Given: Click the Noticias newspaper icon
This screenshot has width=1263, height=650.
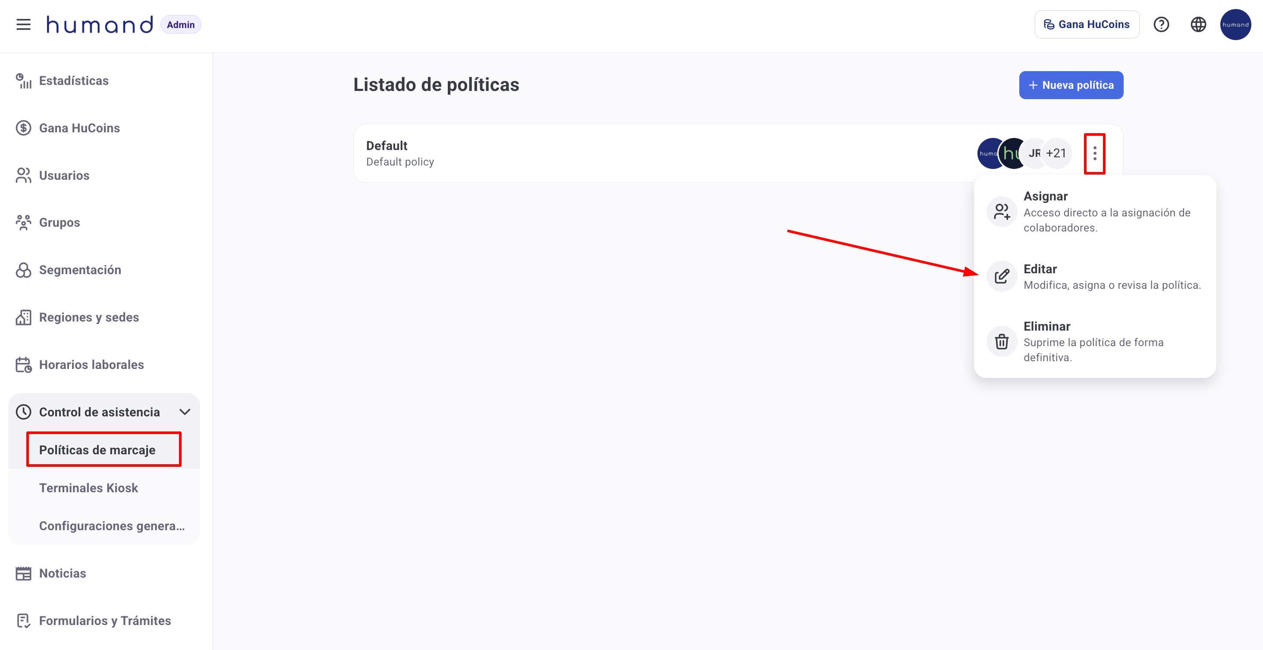Looking at the screenshot, I should [23, 574].
